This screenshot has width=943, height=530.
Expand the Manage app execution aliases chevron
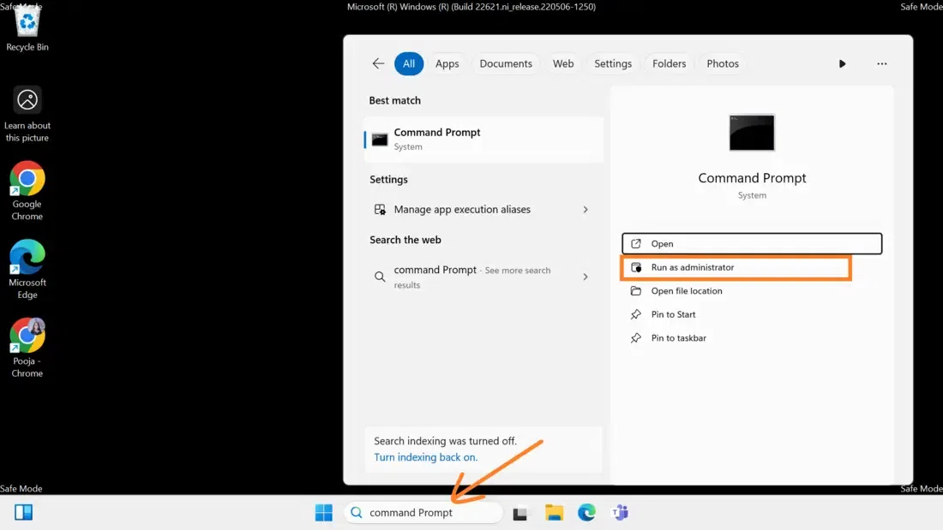click(x=586, y=210)
